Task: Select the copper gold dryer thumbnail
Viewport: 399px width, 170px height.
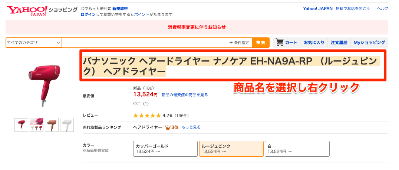Action: point(52,125)
